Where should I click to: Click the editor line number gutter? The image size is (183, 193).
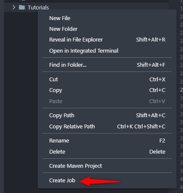[x=181, y=96]
